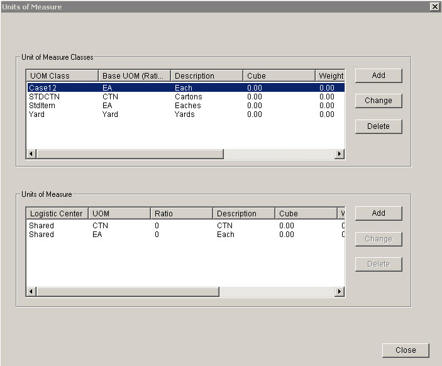Click the Yards description cell
Screen dimensions: 442x366
tap(185, 114)
